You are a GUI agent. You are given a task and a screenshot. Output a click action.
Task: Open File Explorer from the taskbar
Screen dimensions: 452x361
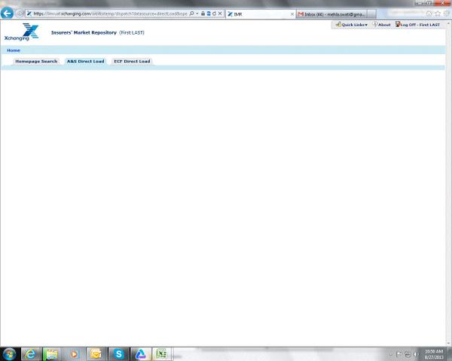(52, 354)
